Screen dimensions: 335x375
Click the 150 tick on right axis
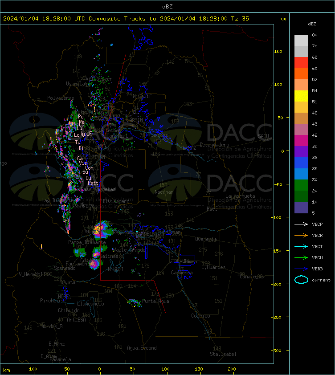point(278,51)
